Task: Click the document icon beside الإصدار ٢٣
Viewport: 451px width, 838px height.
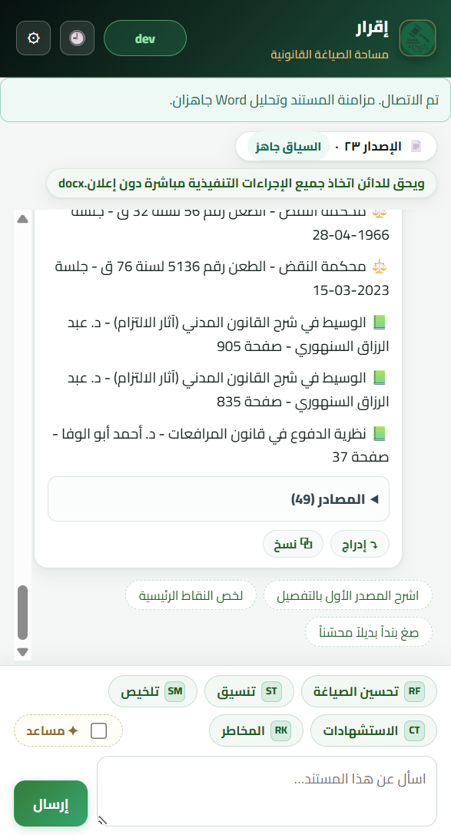Action: pyautogui.click(x=416, y=146)
